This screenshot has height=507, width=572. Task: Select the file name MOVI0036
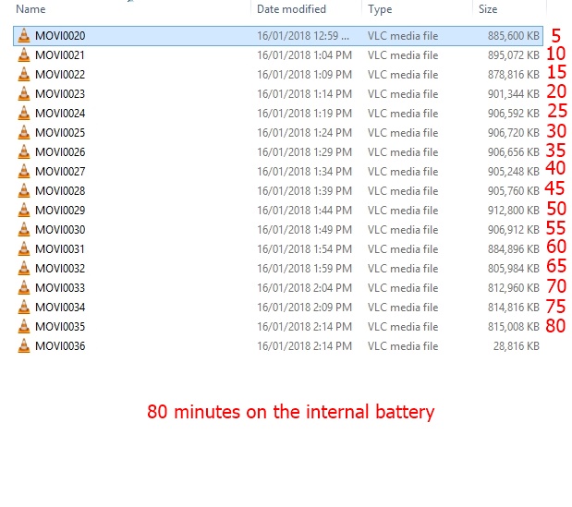click(x=60, y=346)
